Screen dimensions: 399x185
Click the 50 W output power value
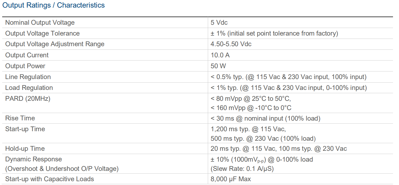click(218, 66)
